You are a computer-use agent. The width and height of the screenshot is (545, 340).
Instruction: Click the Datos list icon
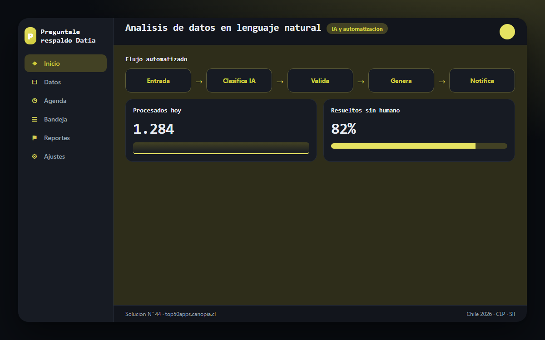pos(35,82)
